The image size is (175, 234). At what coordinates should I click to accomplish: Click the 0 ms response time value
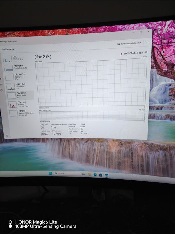pyautogui.click(x=53, y=127)
